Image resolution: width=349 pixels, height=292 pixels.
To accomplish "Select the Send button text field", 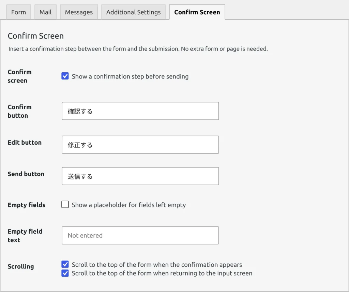I will point(140,176).
